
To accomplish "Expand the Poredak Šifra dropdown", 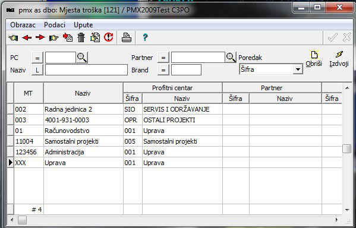I will (298, 69).
